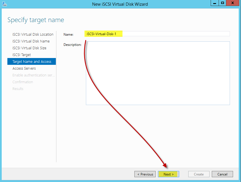Screen dimensions: 241x182
Task: Minimize the wizard window
Action: [215, 3]
